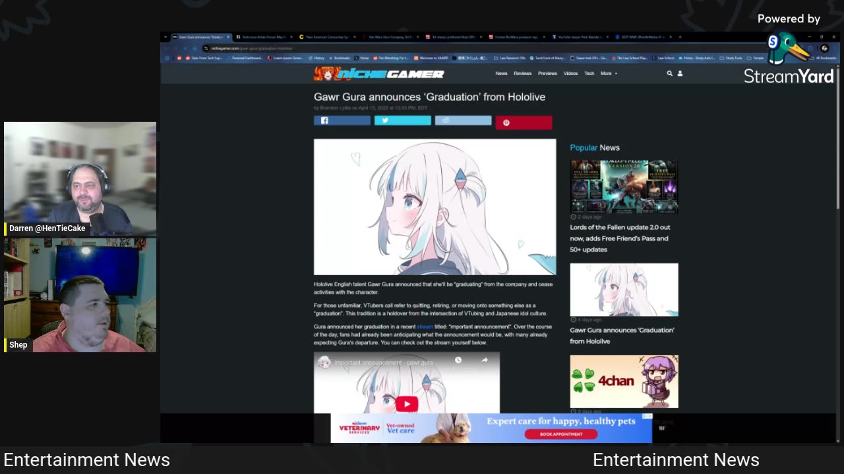Share article via Reddit button
This screenshot has height=474, width=844.
pyautogui.click(x=463, y=120)
